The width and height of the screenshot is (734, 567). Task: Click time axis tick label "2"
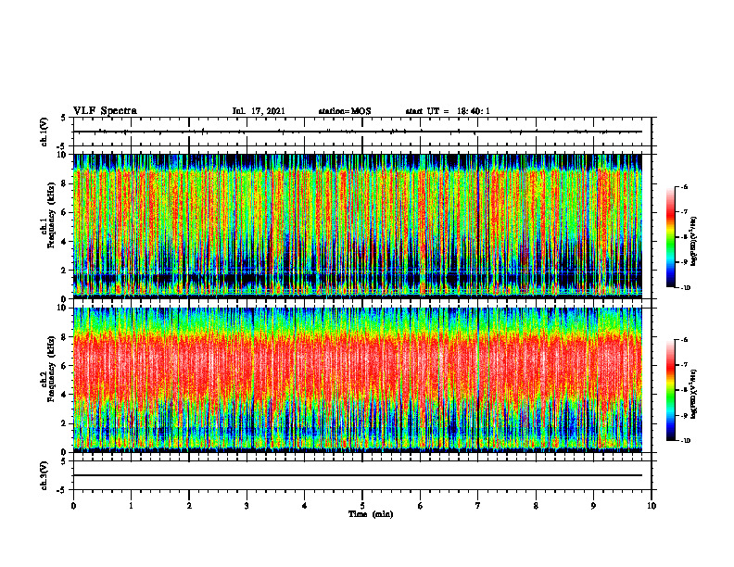(x=189, y=506)
